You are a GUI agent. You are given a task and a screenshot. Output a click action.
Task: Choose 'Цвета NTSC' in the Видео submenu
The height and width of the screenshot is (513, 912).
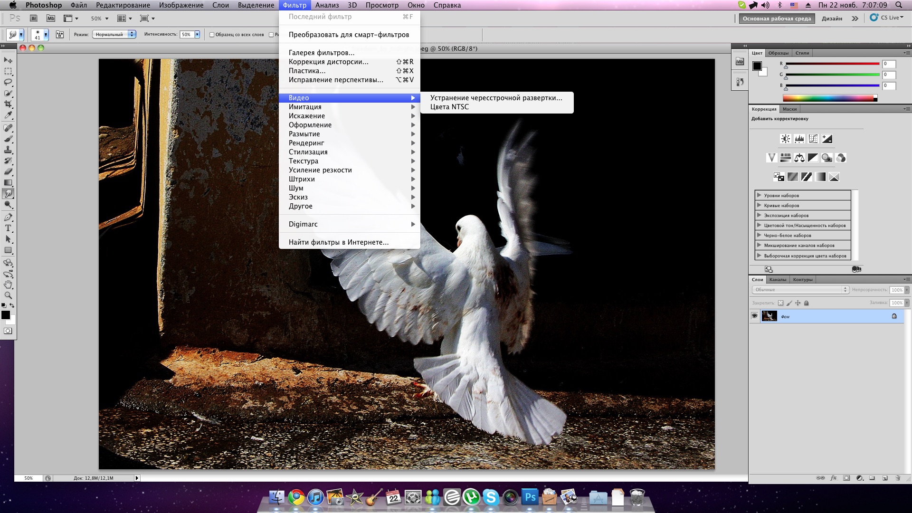[449, 107]
